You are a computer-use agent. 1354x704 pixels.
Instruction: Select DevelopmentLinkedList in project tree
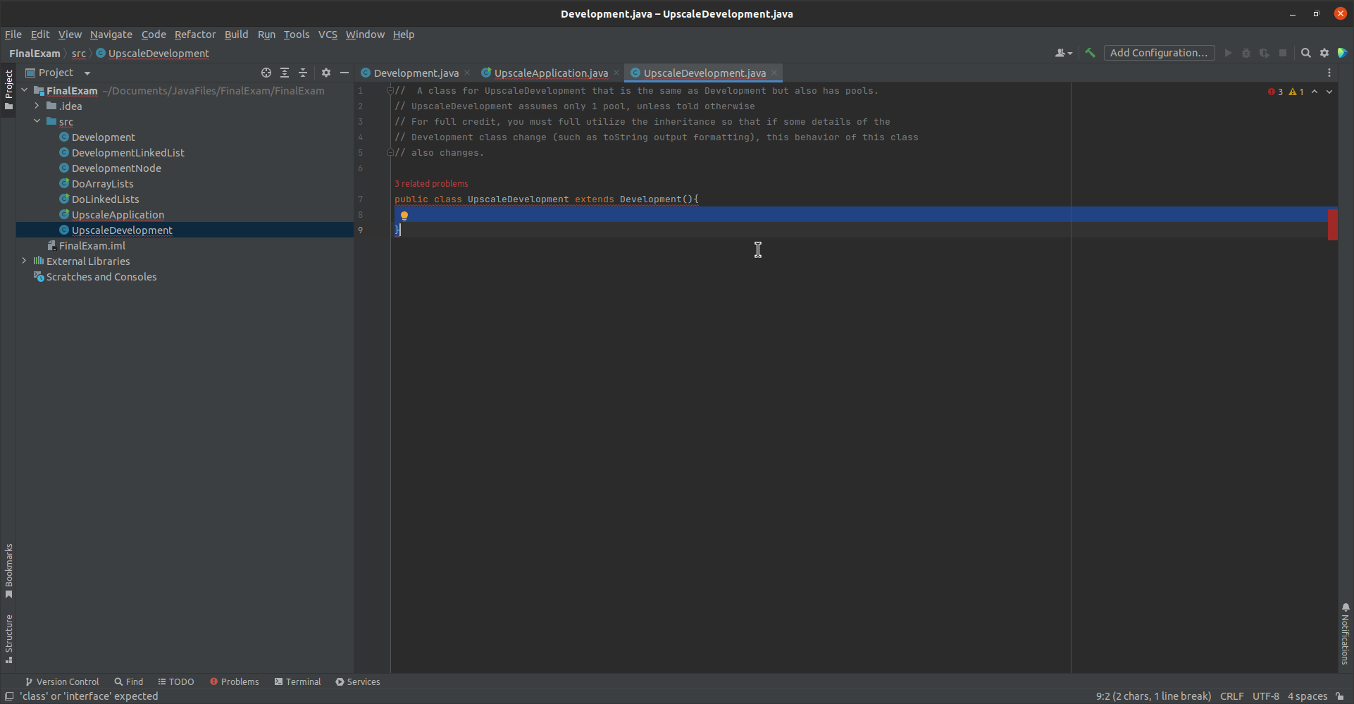(x=128, y=152)
